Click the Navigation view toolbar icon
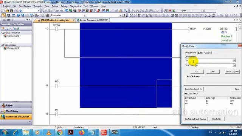 [3, 15]
